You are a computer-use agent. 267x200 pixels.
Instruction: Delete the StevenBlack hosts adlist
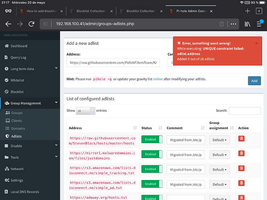pos(241,138)
